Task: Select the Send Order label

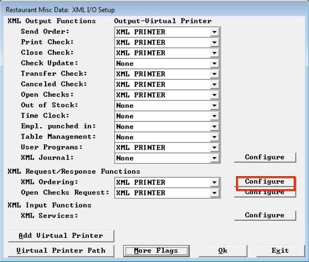Action: click(45, 32)
